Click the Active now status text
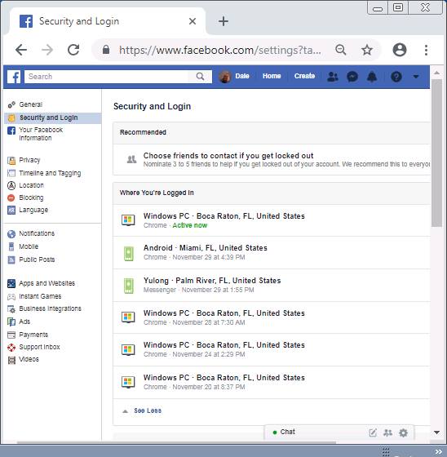Screen dimensions: 447x457 [x=190, y=225]
